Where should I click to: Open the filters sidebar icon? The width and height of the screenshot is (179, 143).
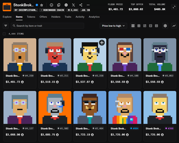pos(6,26)
